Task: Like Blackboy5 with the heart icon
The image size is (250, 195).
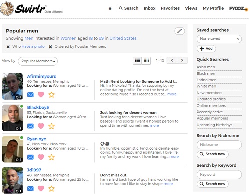Action: [41, 126]
